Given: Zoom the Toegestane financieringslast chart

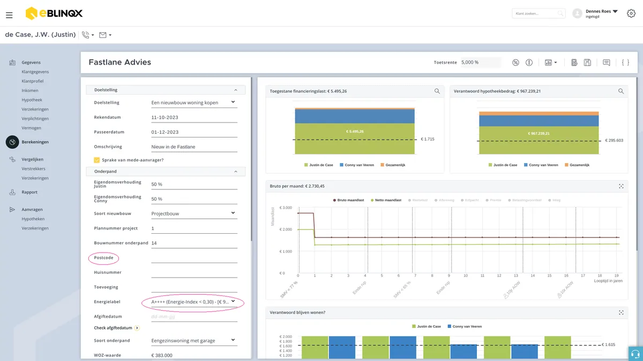Looking at the screenshot, I should pyautogui.click(x=437, y=91).
